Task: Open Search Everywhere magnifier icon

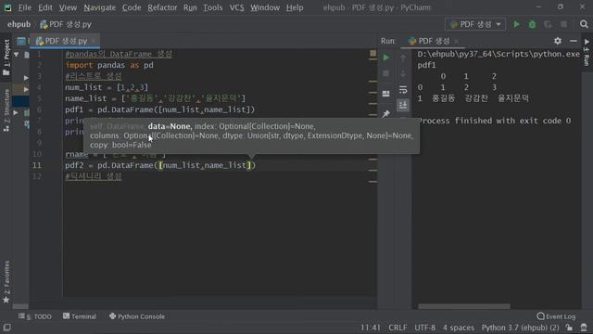Action: [x=584, y=24]
